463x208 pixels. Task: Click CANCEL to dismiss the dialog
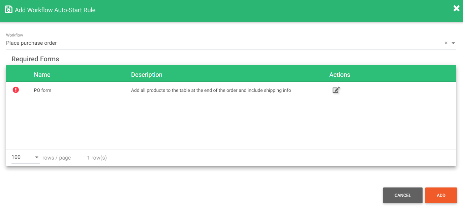coord(402,195)
